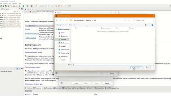
Task: Collapse all items in CDS Navigator
Action: [15, 11]
